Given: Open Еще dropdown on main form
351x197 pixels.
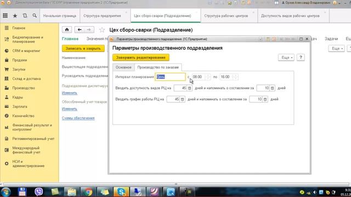Looking at the screenshot, I should pyautogui.click(x=336, y=49).
